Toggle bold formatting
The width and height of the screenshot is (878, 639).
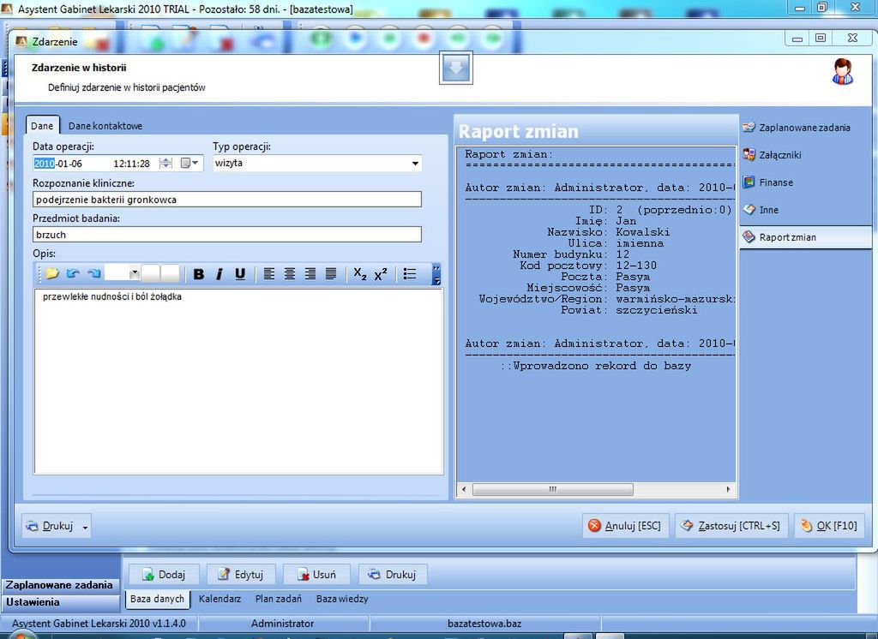coord(198,273)
